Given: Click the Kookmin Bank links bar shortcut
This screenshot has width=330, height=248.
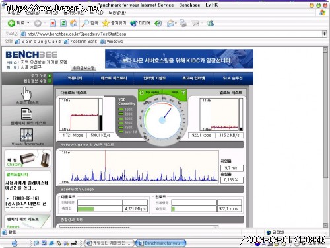Looking at the screenshot, I should pos(81,42).
